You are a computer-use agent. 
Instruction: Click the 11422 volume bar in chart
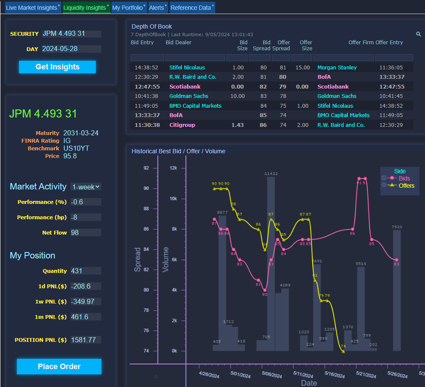point(271,264)
